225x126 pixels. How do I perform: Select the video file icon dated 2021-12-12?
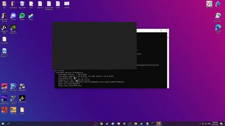(4, 52)
